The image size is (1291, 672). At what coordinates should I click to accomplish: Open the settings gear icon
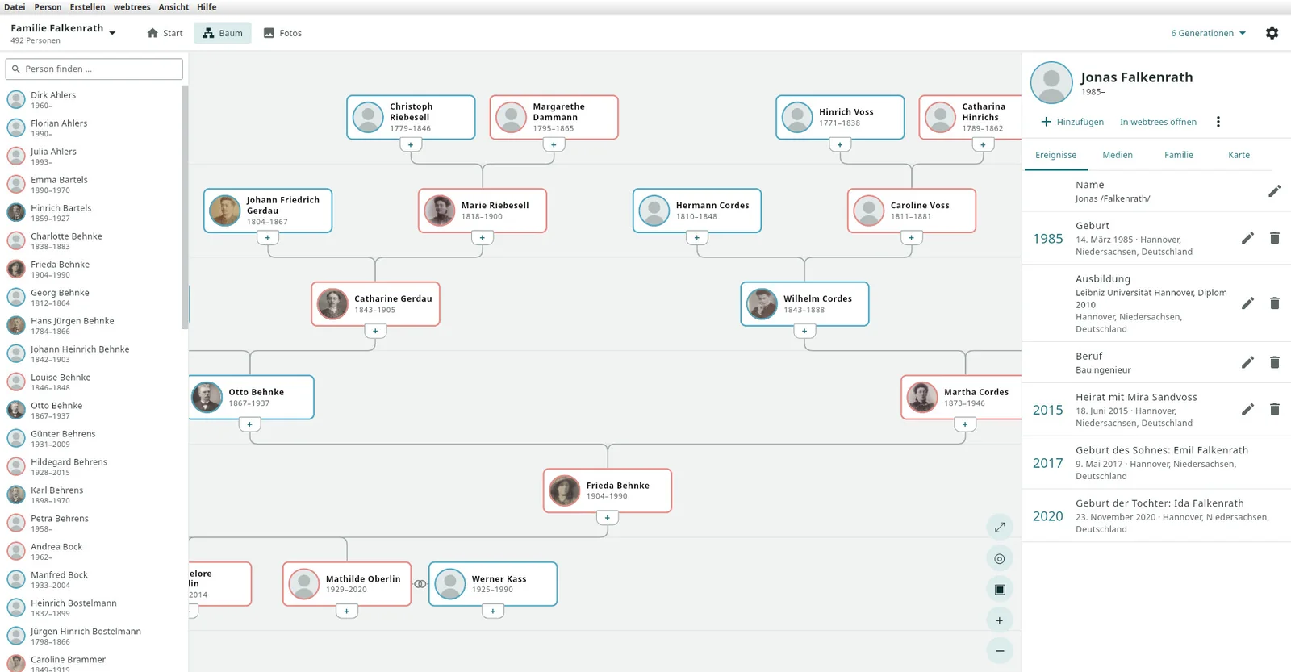tap(1272, 33)
